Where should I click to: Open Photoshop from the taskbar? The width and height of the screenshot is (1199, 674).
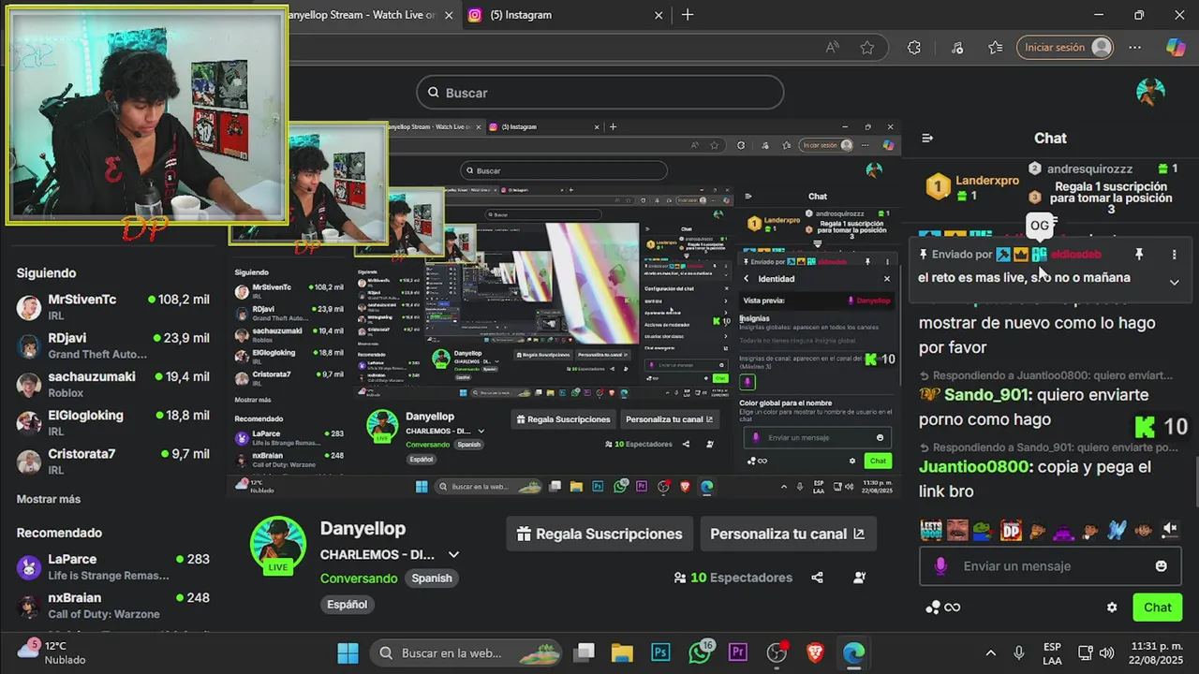[661, 652]
